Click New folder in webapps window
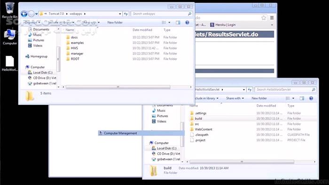The image size is (329, 185). 115,23
